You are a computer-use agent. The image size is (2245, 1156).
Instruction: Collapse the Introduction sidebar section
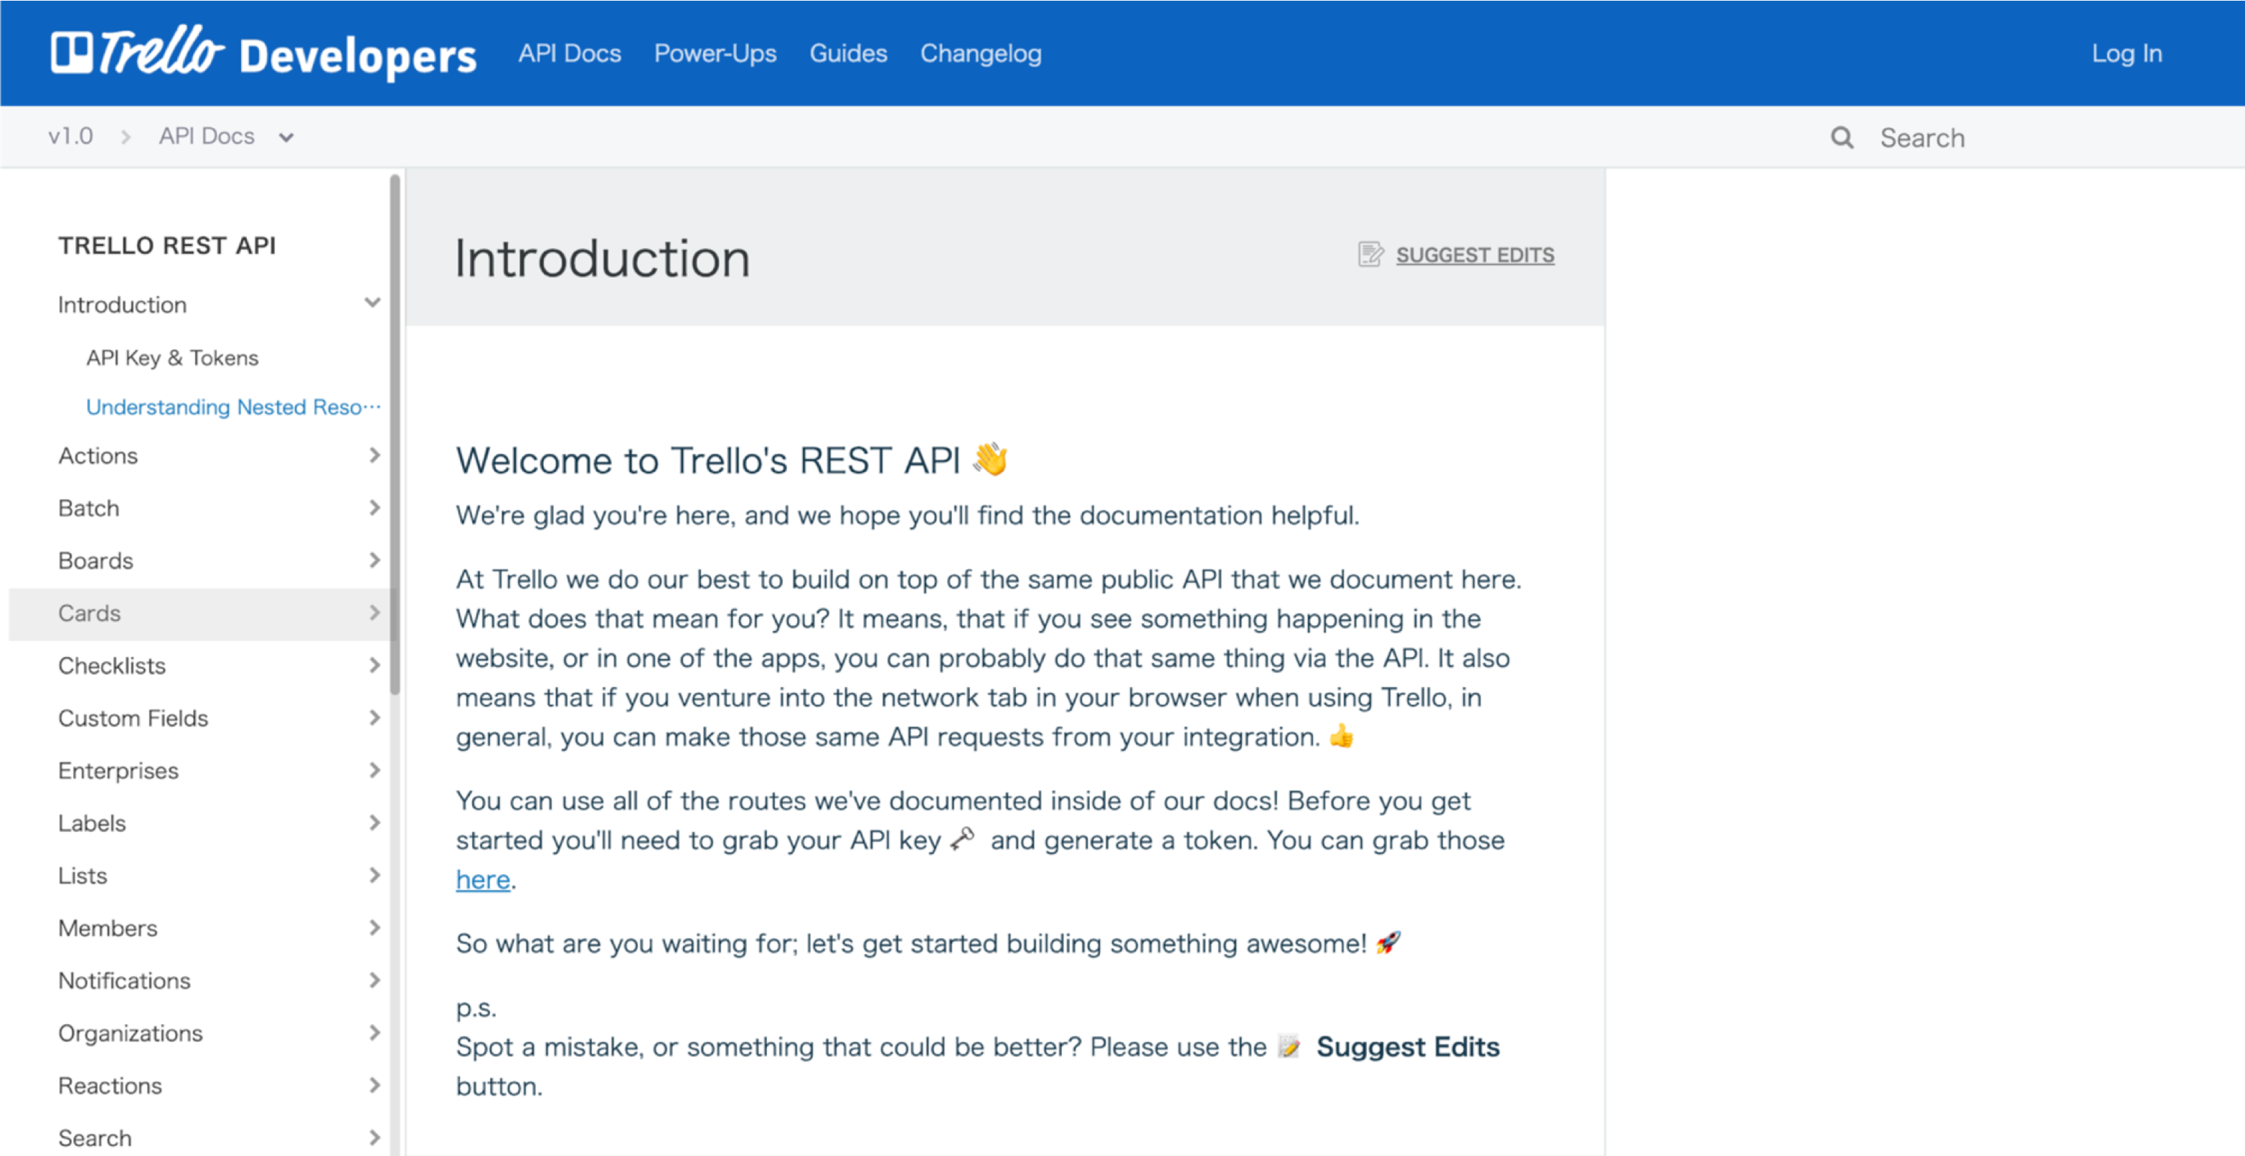[372, 303]
